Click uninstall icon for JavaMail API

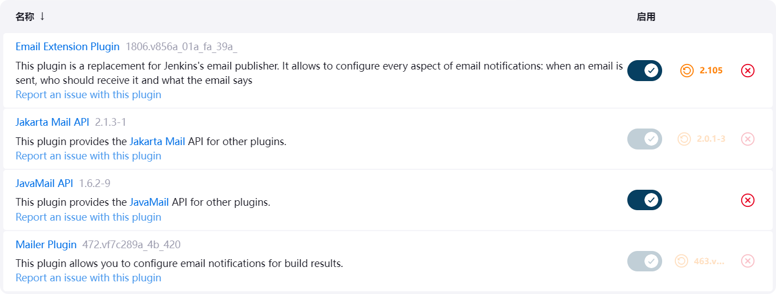click(x=747, y=200)
